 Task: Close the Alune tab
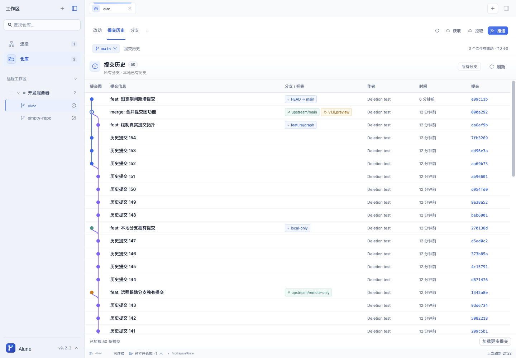(x=130, y=9)
